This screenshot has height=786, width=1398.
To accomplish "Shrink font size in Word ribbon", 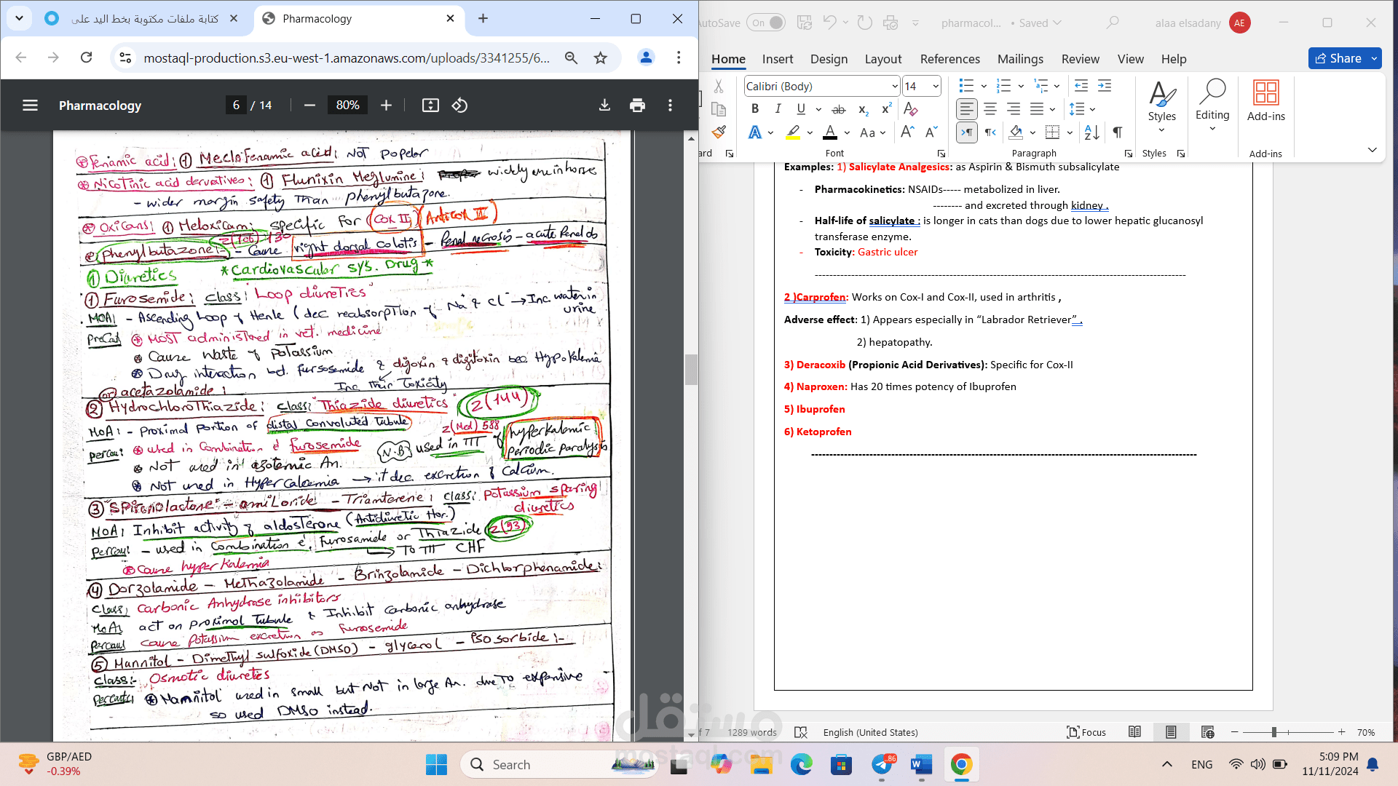I will pos(931,132).
